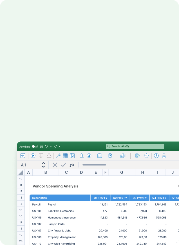
Task: Click the Save disk icon
Action: click(42, 146)
